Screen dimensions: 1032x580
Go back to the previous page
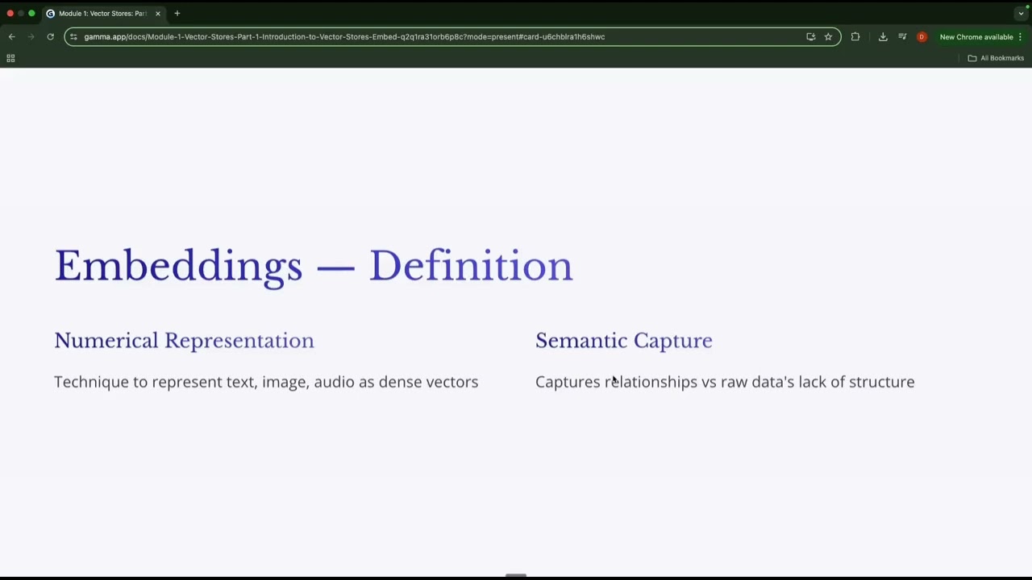tap(11, 36)
